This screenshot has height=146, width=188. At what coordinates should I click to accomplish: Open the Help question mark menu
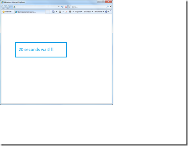[107, 12]
